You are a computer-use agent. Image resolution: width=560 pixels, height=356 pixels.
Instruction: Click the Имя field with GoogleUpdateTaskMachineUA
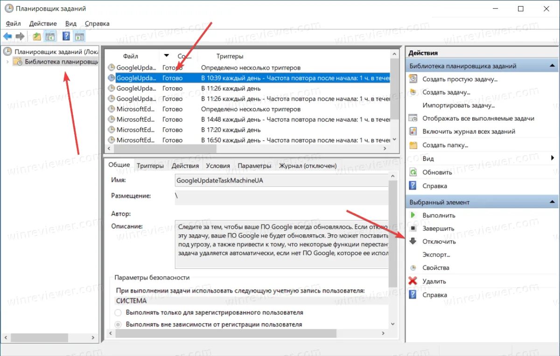[281, 180]
